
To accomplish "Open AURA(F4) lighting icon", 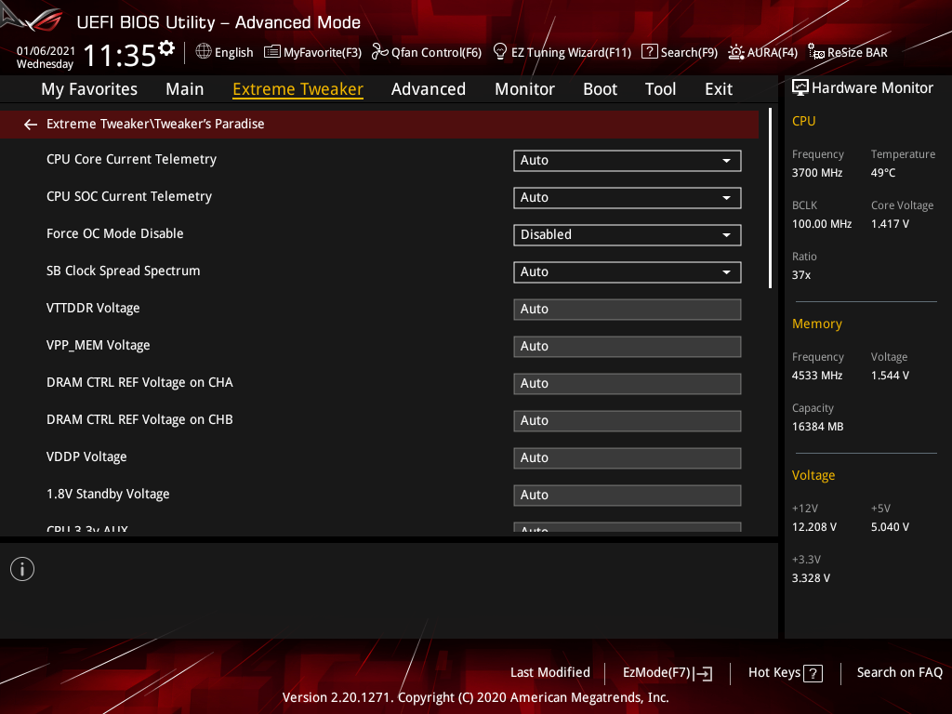I will pos(736,52).
